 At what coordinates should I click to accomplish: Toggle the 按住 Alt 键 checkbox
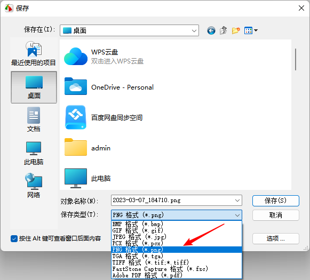14,238
